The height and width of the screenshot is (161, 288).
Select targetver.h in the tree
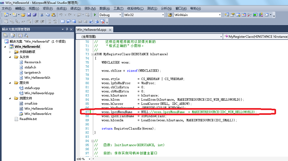(x=33, y=72)
